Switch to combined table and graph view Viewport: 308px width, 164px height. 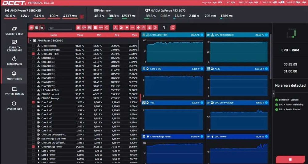[31, 27]
